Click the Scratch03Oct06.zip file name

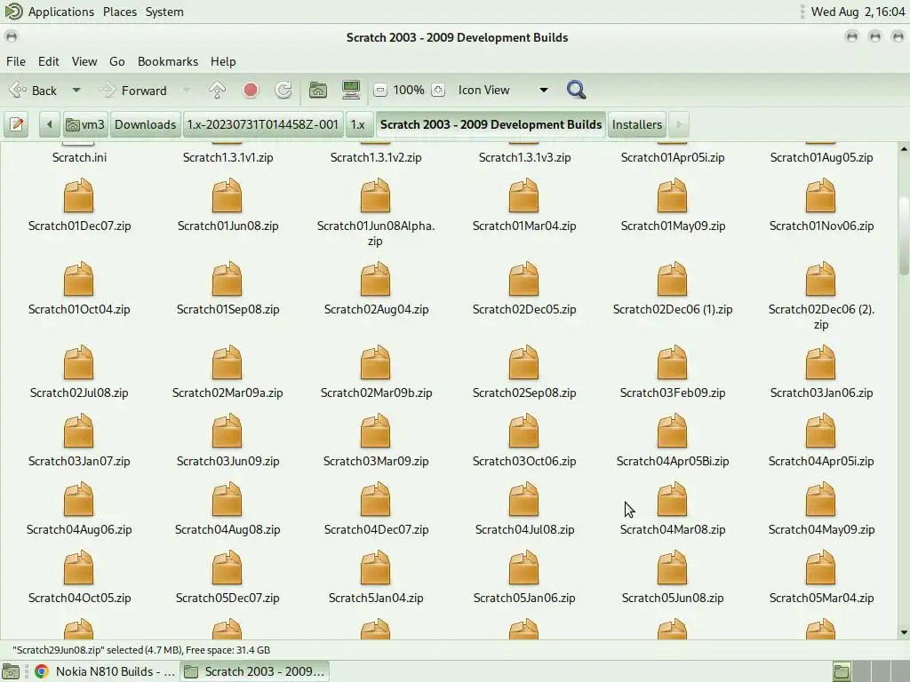tap(524, 461)
